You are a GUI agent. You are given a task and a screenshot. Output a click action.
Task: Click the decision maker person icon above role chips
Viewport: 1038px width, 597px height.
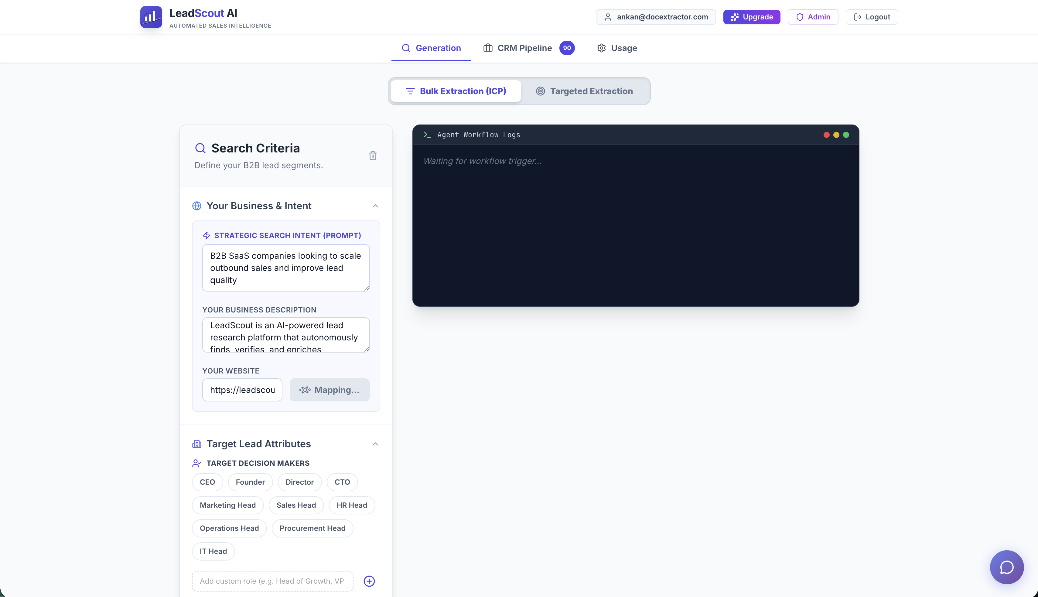(197, 463)
